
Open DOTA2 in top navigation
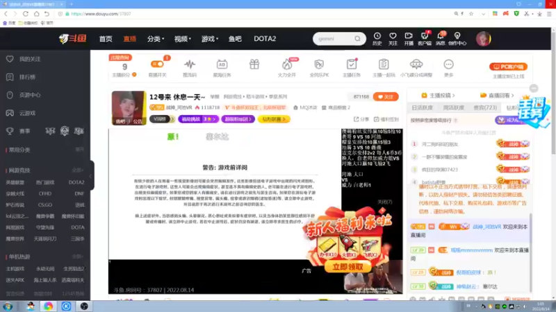(265, 39)
